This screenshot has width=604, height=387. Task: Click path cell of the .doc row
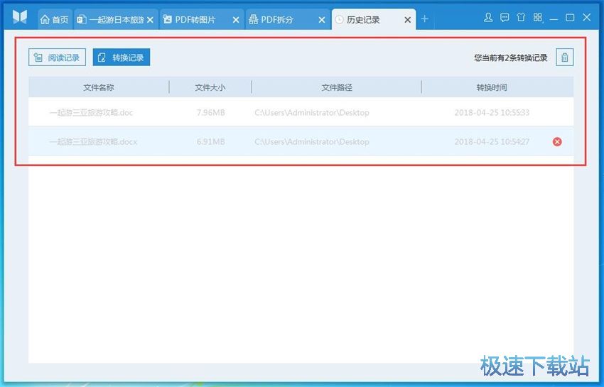(x=312, y=112)
